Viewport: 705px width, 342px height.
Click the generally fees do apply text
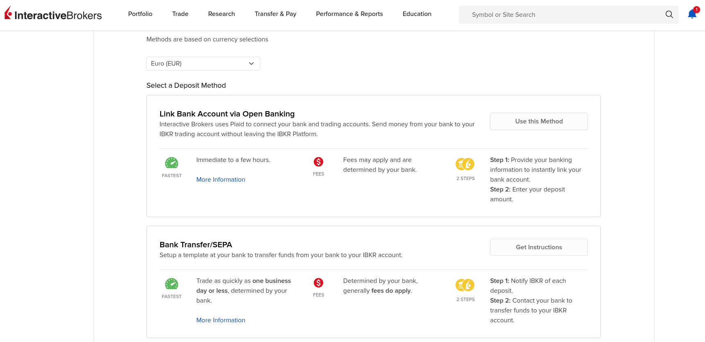378,291
